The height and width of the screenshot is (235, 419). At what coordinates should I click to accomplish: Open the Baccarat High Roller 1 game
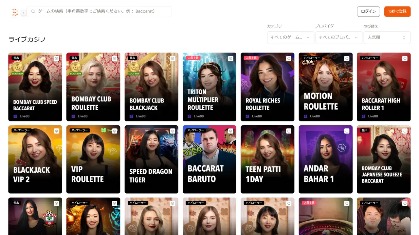(x=384, y=87)
